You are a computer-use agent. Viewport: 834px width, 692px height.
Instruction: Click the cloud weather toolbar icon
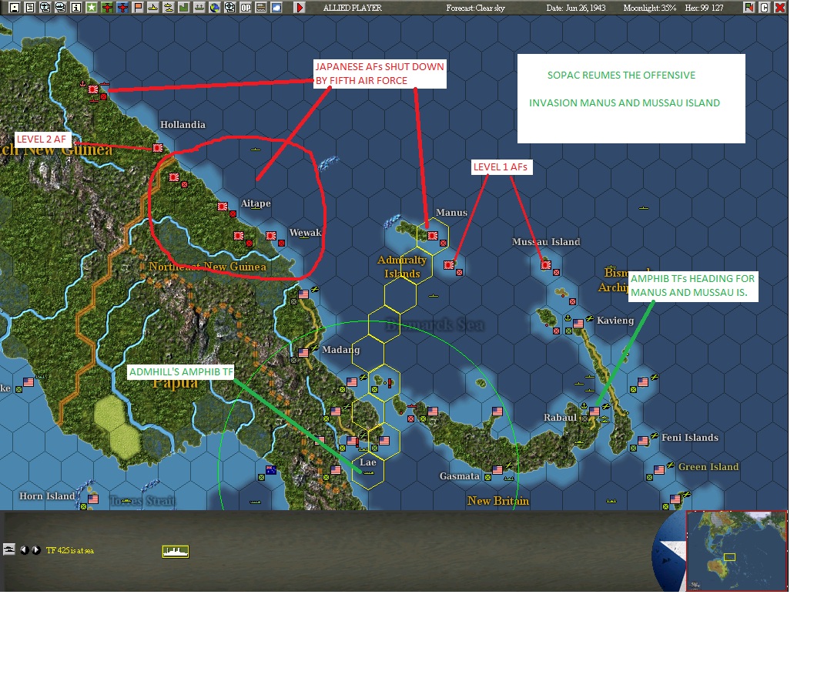pyautogui.click(x=276, y=8)
